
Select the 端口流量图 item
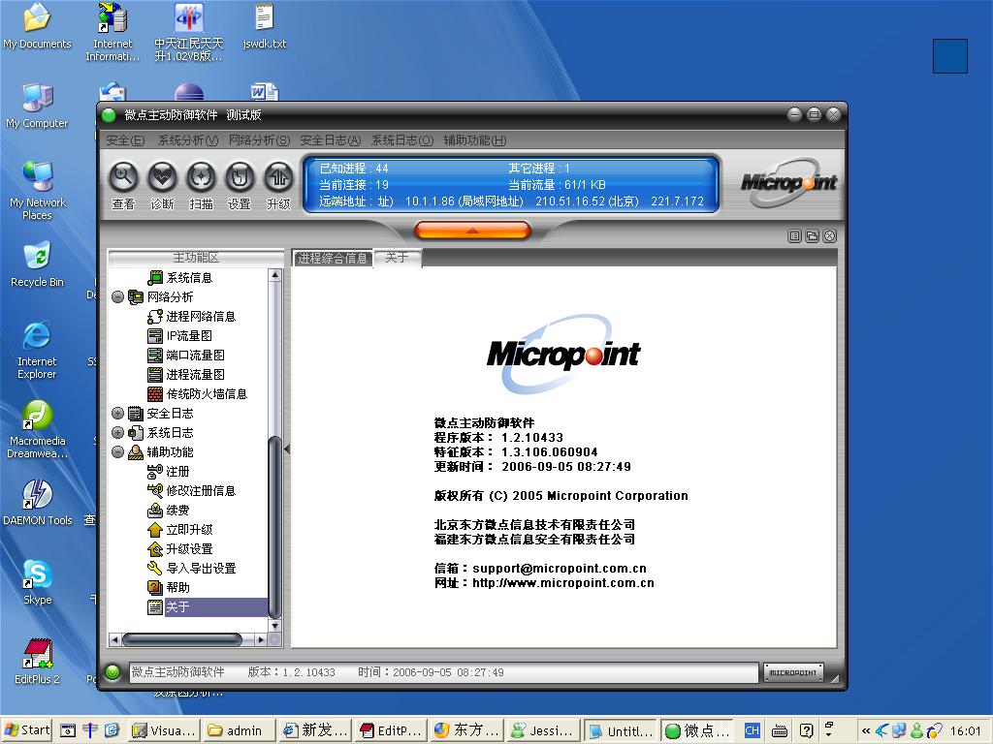point(186,356)
